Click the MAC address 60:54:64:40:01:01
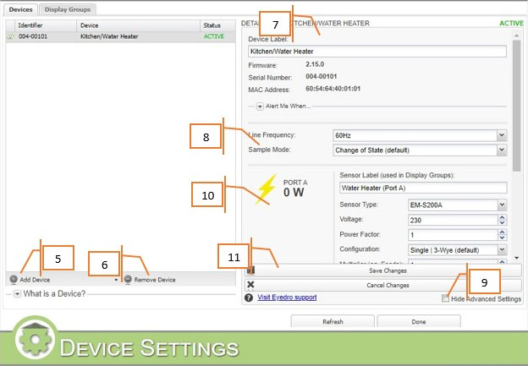528x366 pixels. (333, 89)
